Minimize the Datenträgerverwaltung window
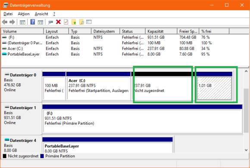 (212, 5)
